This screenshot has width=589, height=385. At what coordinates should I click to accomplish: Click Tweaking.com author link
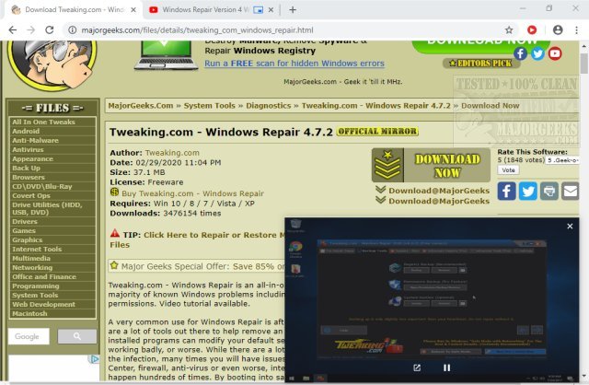(172, 153)
